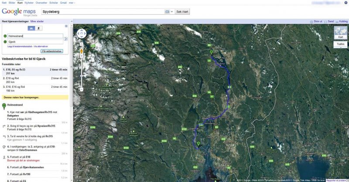This screenshot has width=349, height=182.
Task: Open settings via the gear icon
Action: tap(346, 3)
